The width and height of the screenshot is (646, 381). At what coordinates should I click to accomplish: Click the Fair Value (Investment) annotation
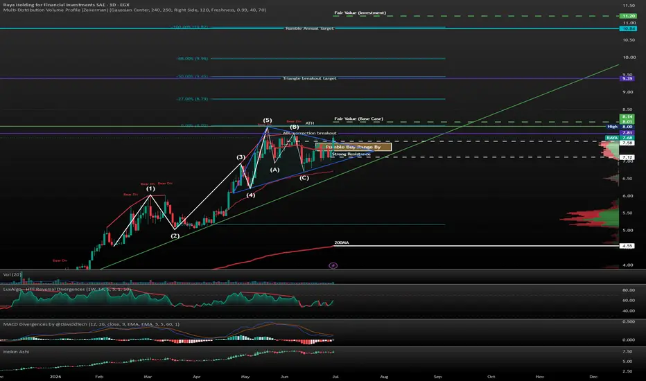pyautogui.click(x=360, y=12)
